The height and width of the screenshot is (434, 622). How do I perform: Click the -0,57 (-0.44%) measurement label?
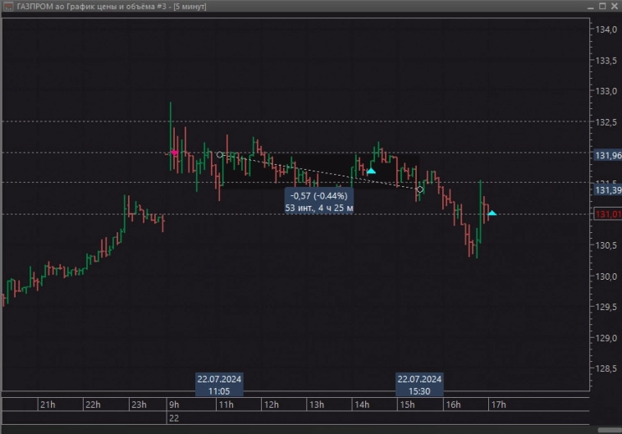(319, 196)
